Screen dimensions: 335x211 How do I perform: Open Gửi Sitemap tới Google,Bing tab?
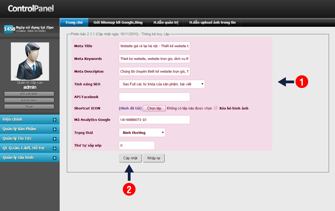(118, 23)
